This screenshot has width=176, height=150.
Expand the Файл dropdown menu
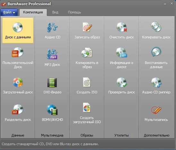[9, 12]
